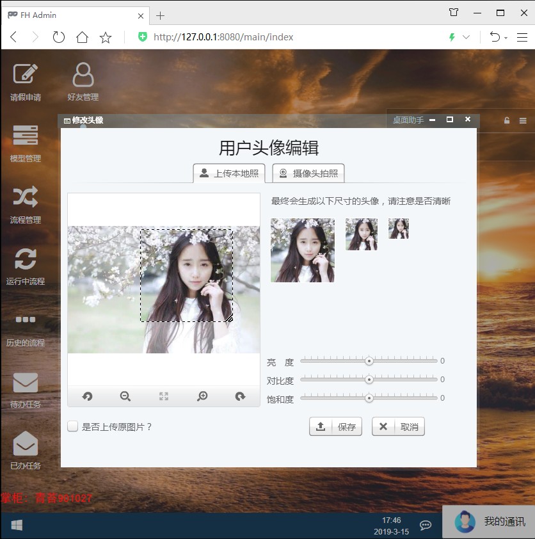Open the 请假申请 desktop icon
The height and width of the screenshot is (539, 535).
[x=25, y=82]
